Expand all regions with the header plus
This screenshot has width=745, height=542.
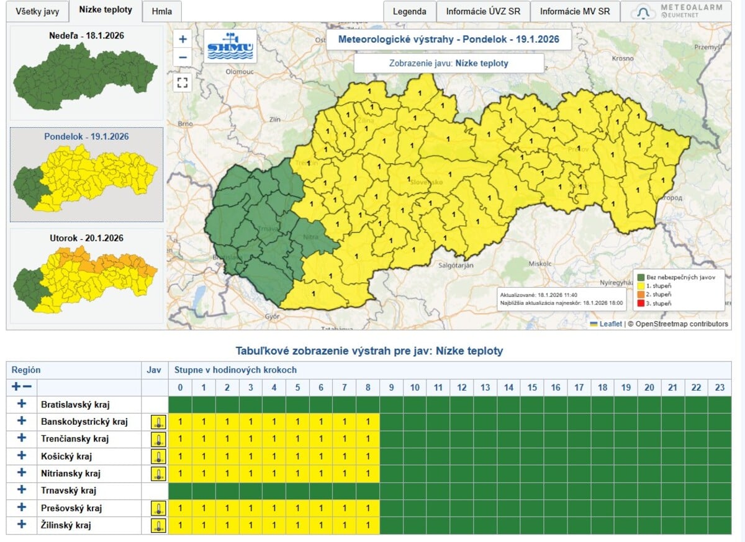tap(16, 387)
